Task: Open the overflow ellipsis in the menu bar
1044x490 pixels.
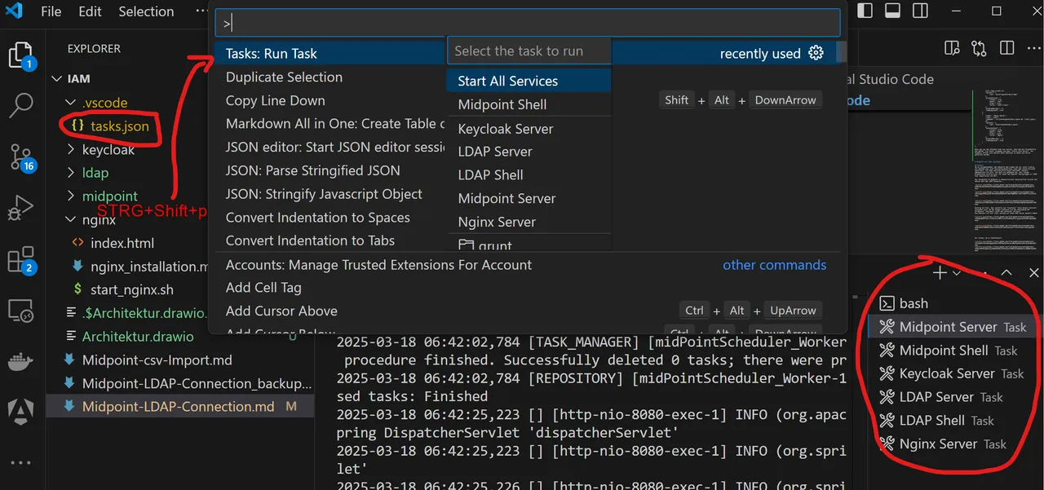Action: click(x=200, y=11)
